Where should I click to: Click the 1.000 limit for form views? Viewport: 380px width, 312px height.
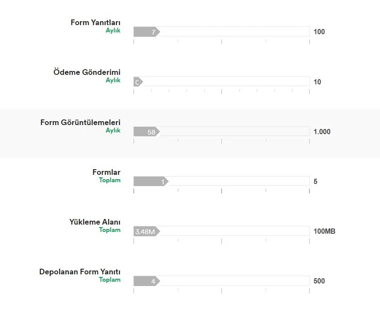pyautogui.click(x=322, y=131)
